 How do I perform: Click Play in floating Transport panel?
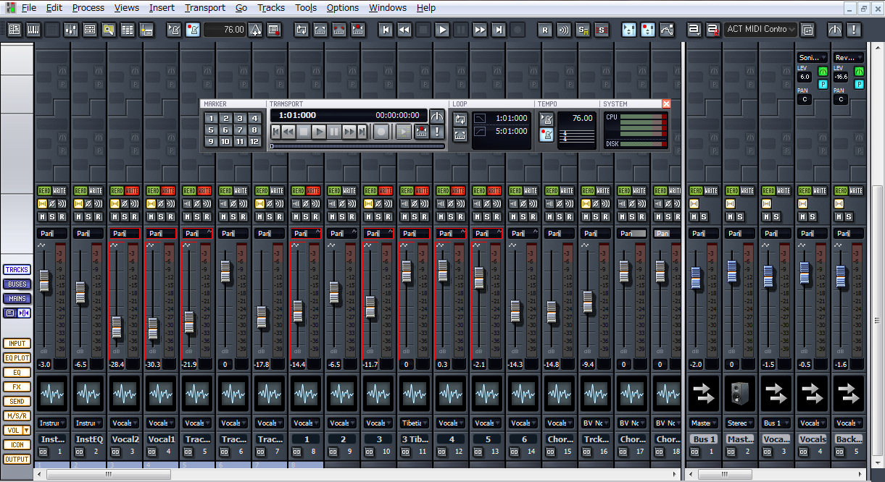319,132
